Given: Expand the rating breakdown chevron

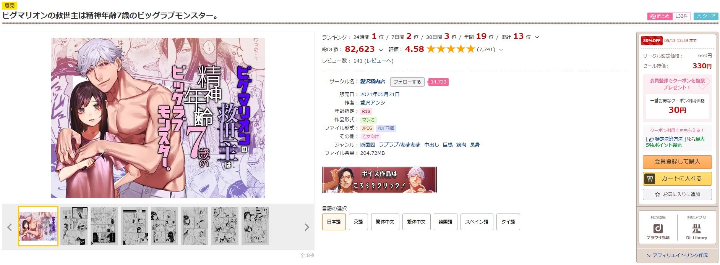Looking at the screenshot, I should pyautogui.click(x=501, y=50).
